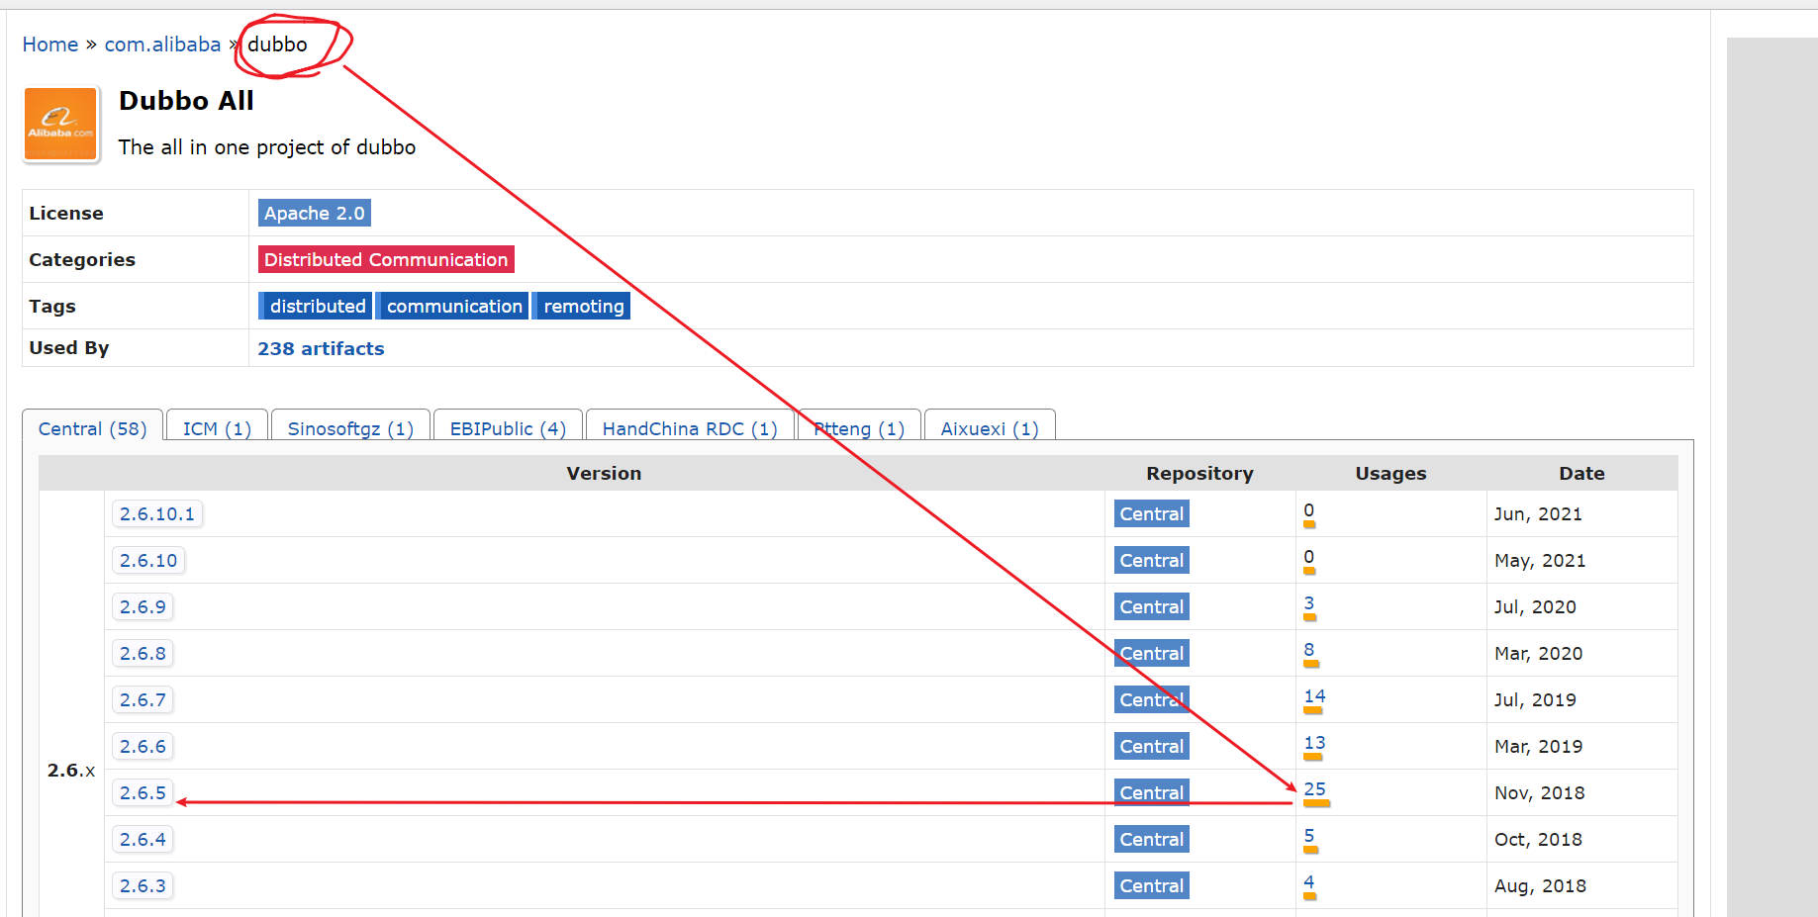Click Central repository badge for version 2.6.5
Image resolution: width=1818 pixels, height=917 pixels.
pyautogui.click(x=1152, y=792)
